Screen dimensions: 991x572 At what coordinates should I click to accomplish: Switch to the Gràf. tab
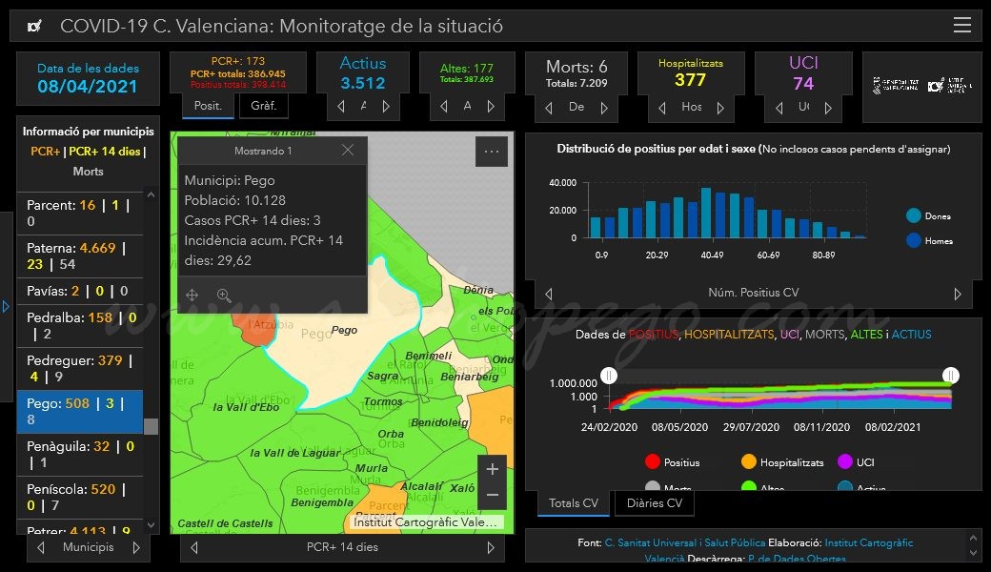coord(264,106)
